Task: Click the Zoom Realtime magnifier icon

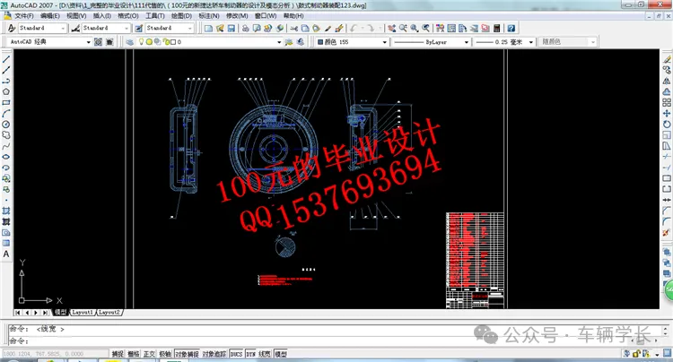Action: tap(403, 29)
